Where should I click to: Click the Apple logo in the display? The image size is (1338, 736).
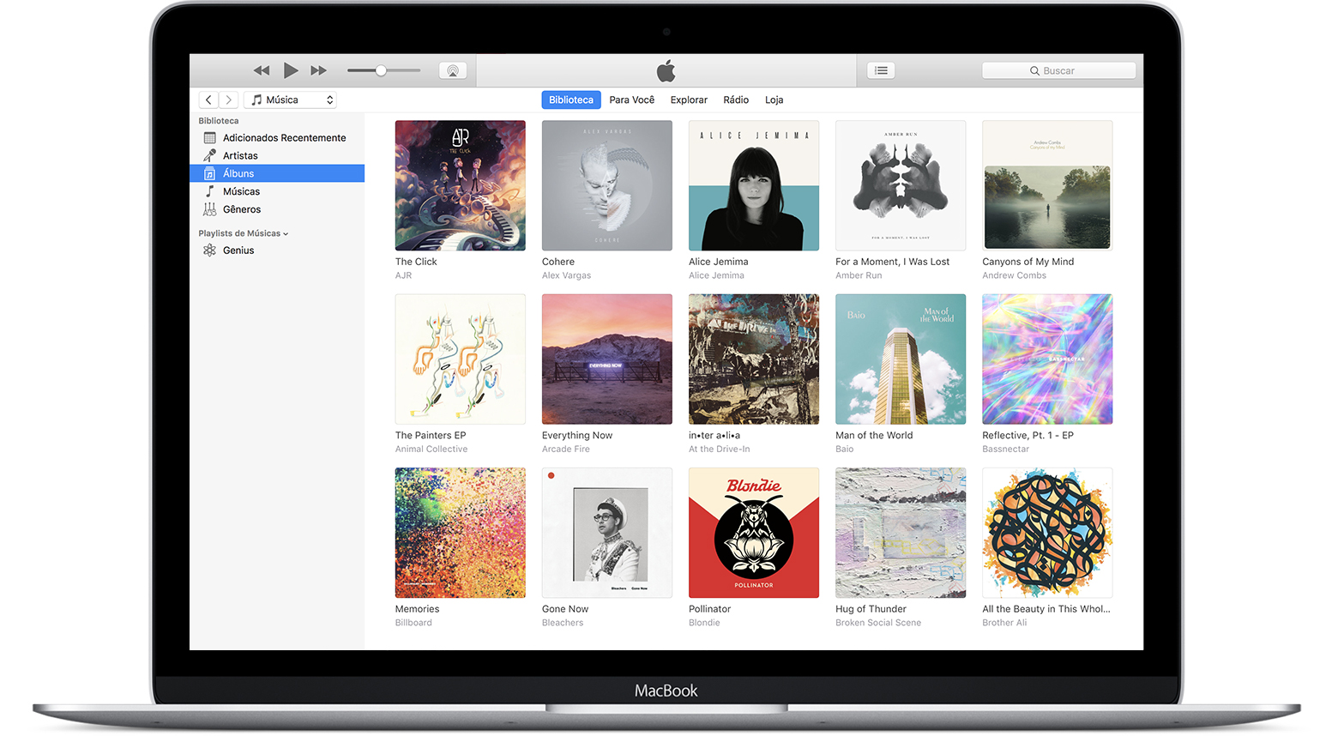click(x=666, y=70)
